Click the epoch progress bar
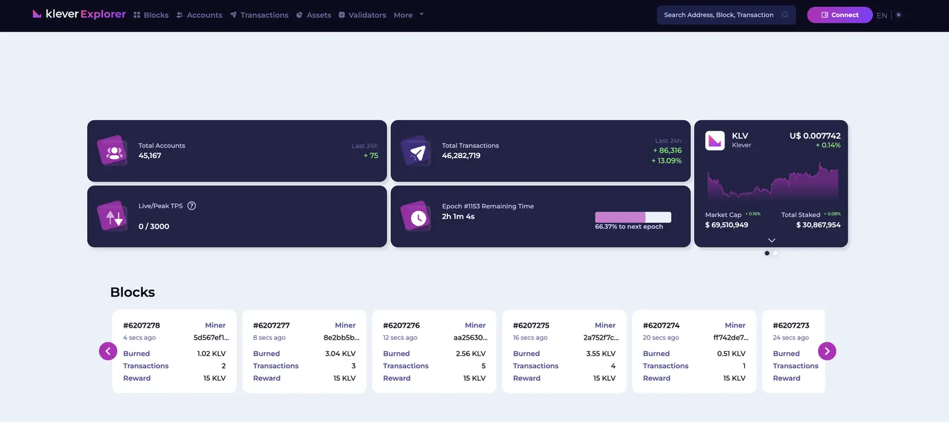The width and height of the screenshot is (949, 422). (633, 217)
